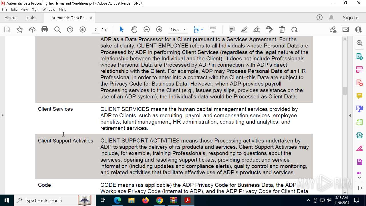
Task: Delete page trash icon
Action: (x=282, y=29)
